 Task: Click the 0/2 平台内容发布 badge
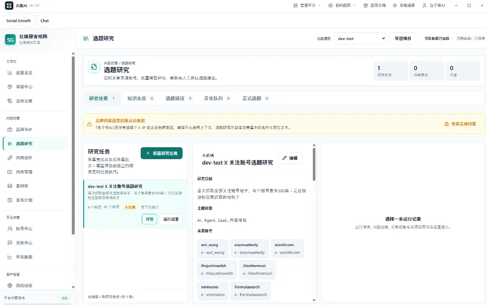[65, 298]
